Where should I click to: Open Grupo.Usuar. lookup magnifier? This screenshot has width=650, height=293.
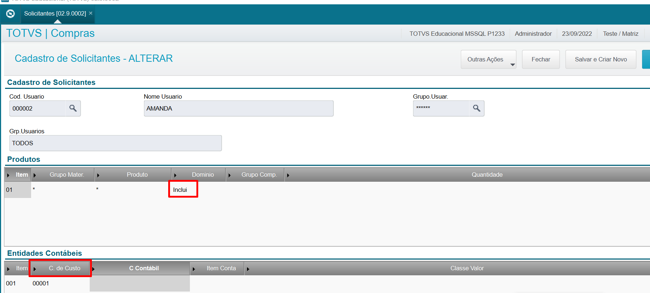click(477, 108)
